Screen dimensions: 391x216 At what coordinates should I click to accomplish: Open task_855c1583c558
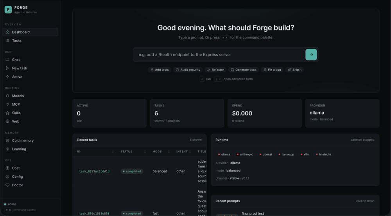click(x=94, y=214)
